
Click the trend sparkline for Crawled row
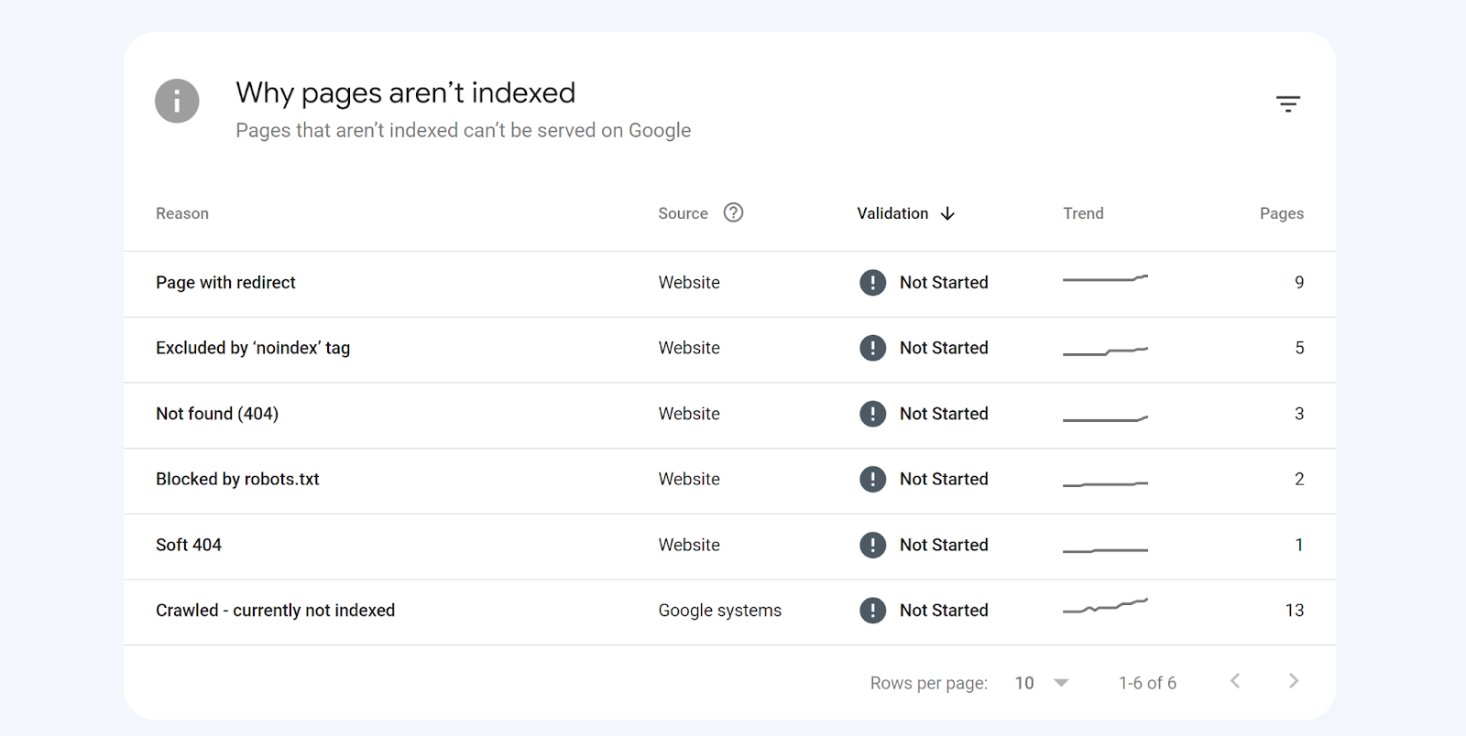(x=1105, y=606)
